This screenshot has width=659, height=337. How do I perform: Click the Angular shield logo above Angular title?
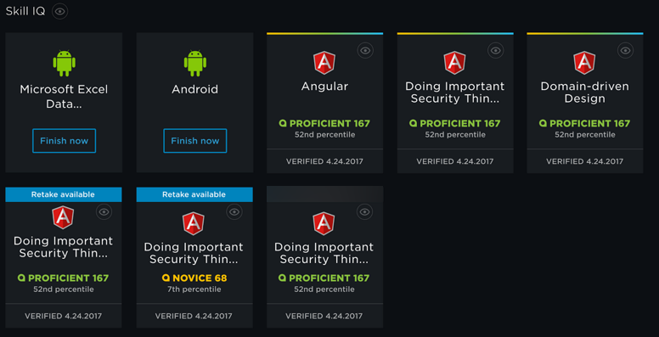[x=324, y=63]
